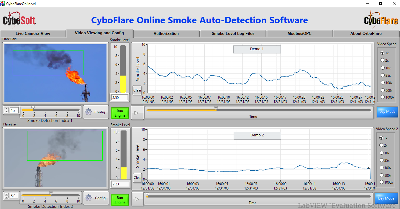Click the Flare1 smoke level value field
The image size is (400, 209).
click(119, 97)
